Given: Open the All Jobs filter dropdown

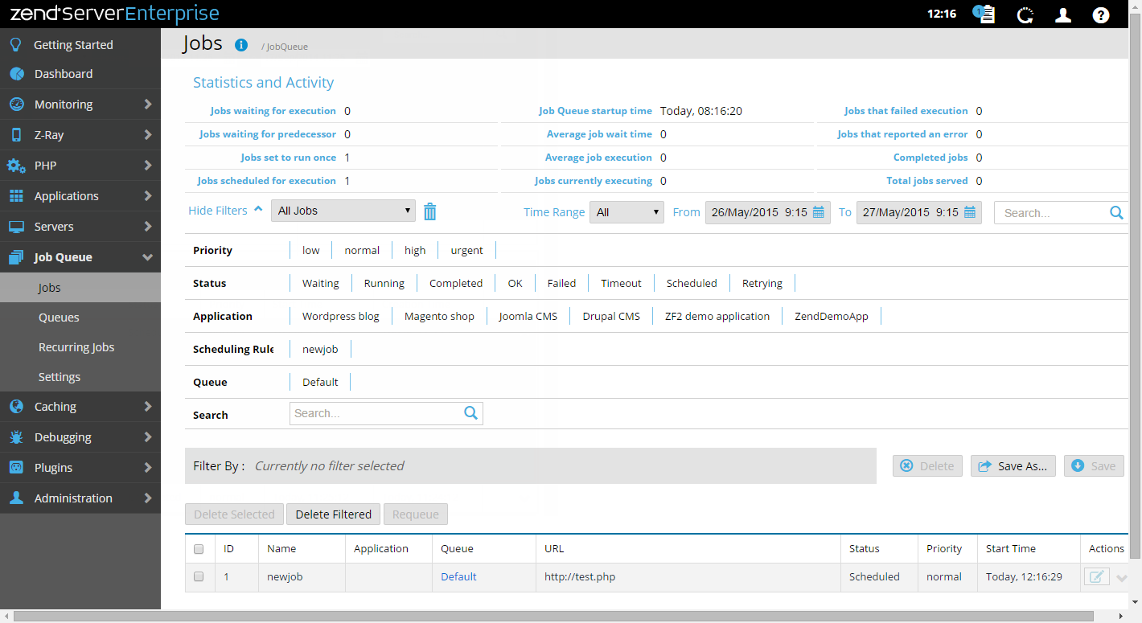Looking at the screenshot, I should pos(343,211).
